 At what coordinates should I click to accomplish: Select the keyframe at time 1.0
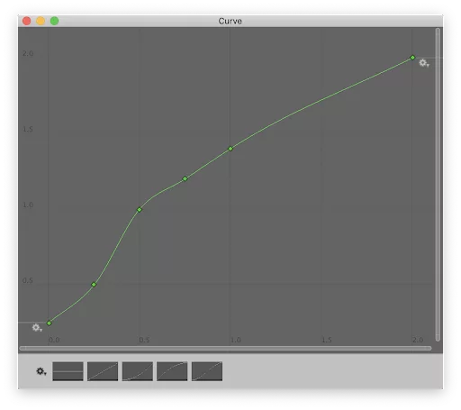coord(230,149)
